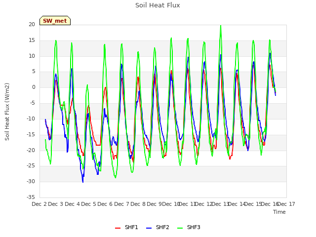Click the y-axis value -35
This screenshot has height=237, width=316.
coord(31,197)
